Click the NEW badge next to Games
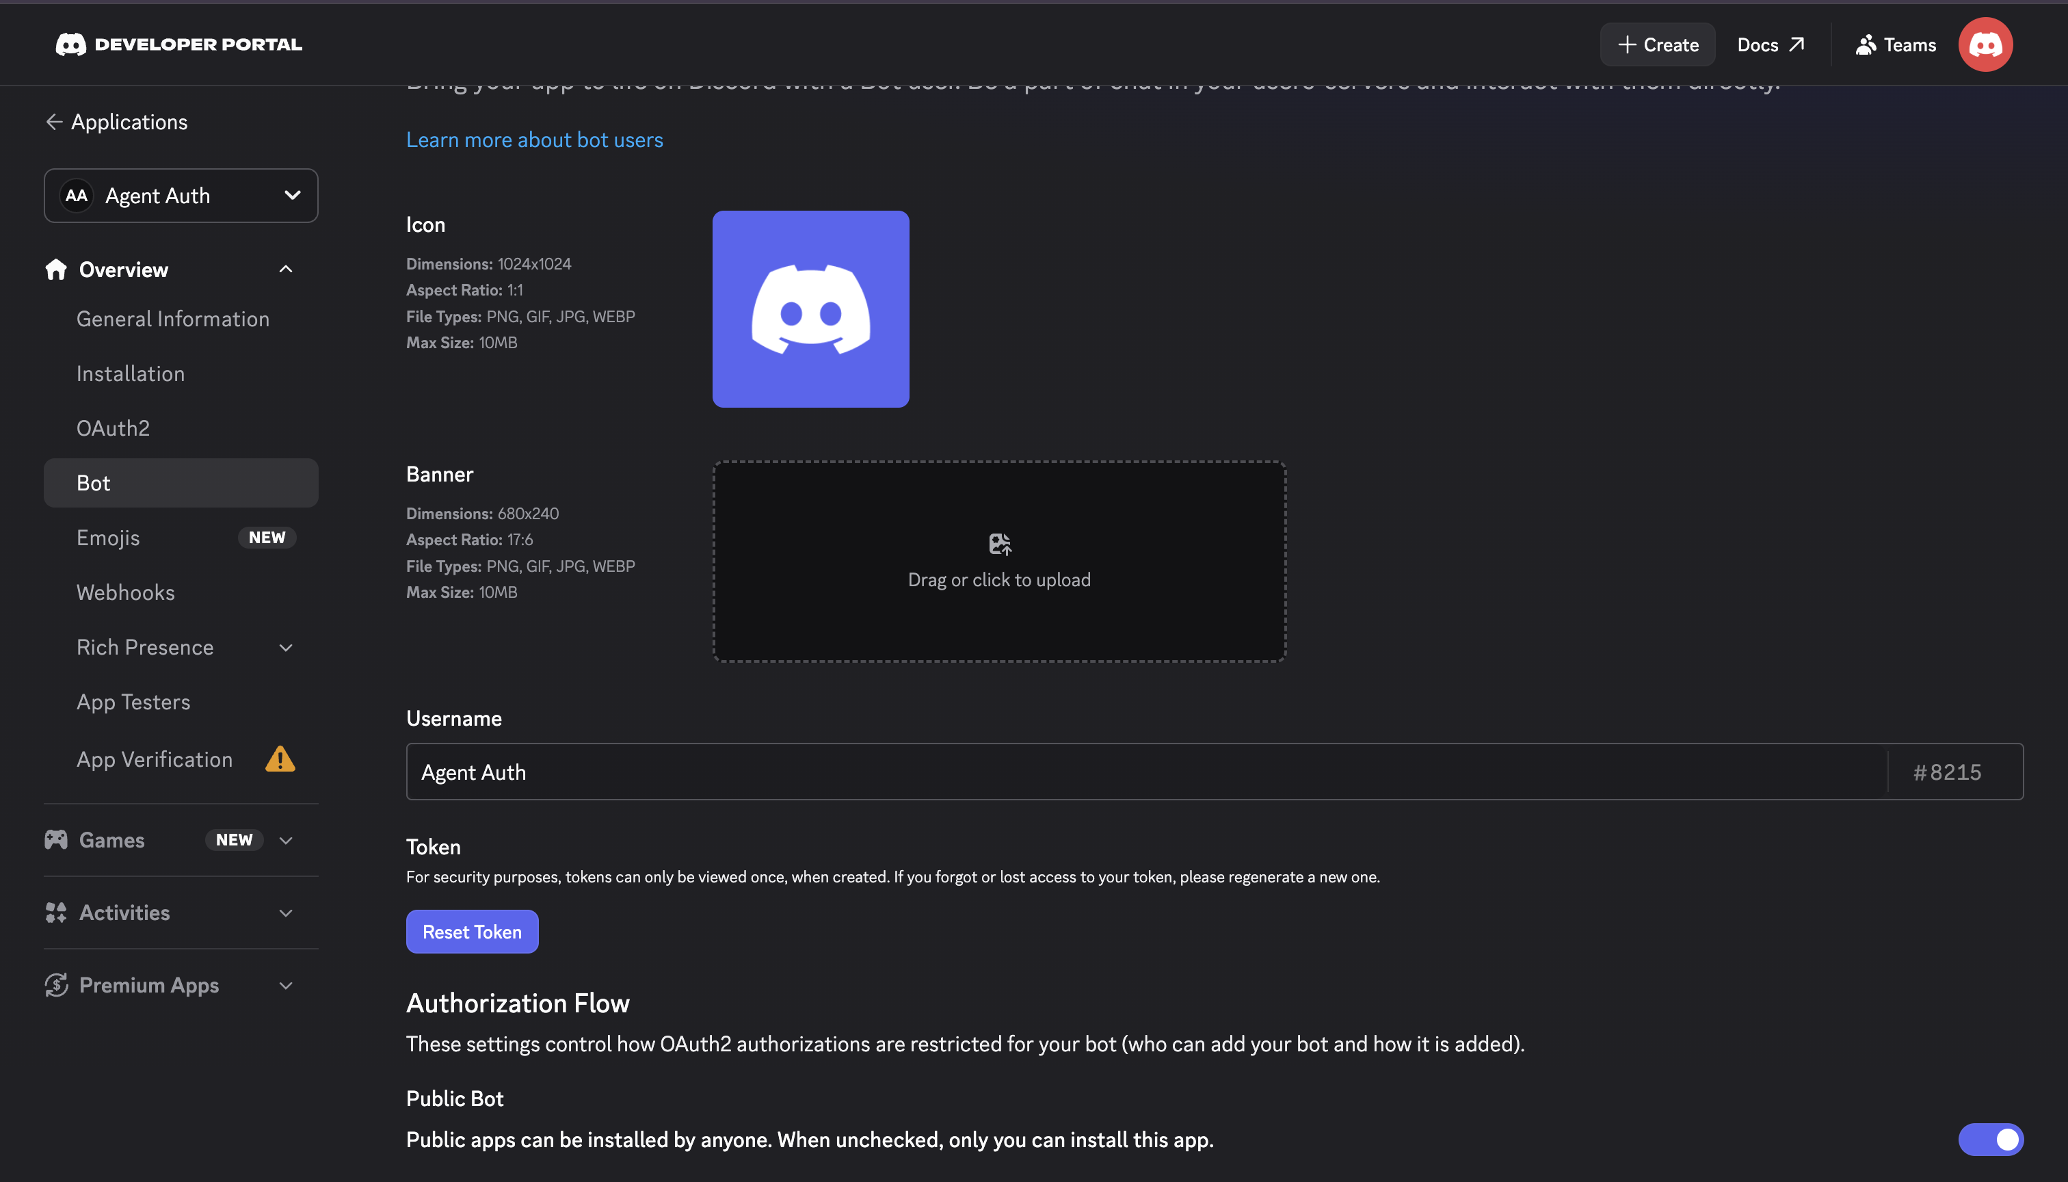2068x1182 pixels. [x=234, y=840]
